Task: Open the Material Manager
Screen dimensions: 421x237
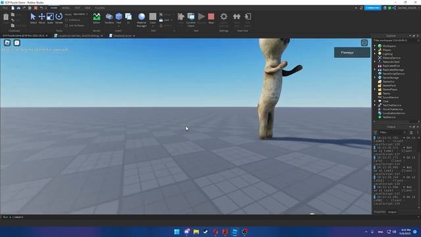Action: click(x=141, y=19)
